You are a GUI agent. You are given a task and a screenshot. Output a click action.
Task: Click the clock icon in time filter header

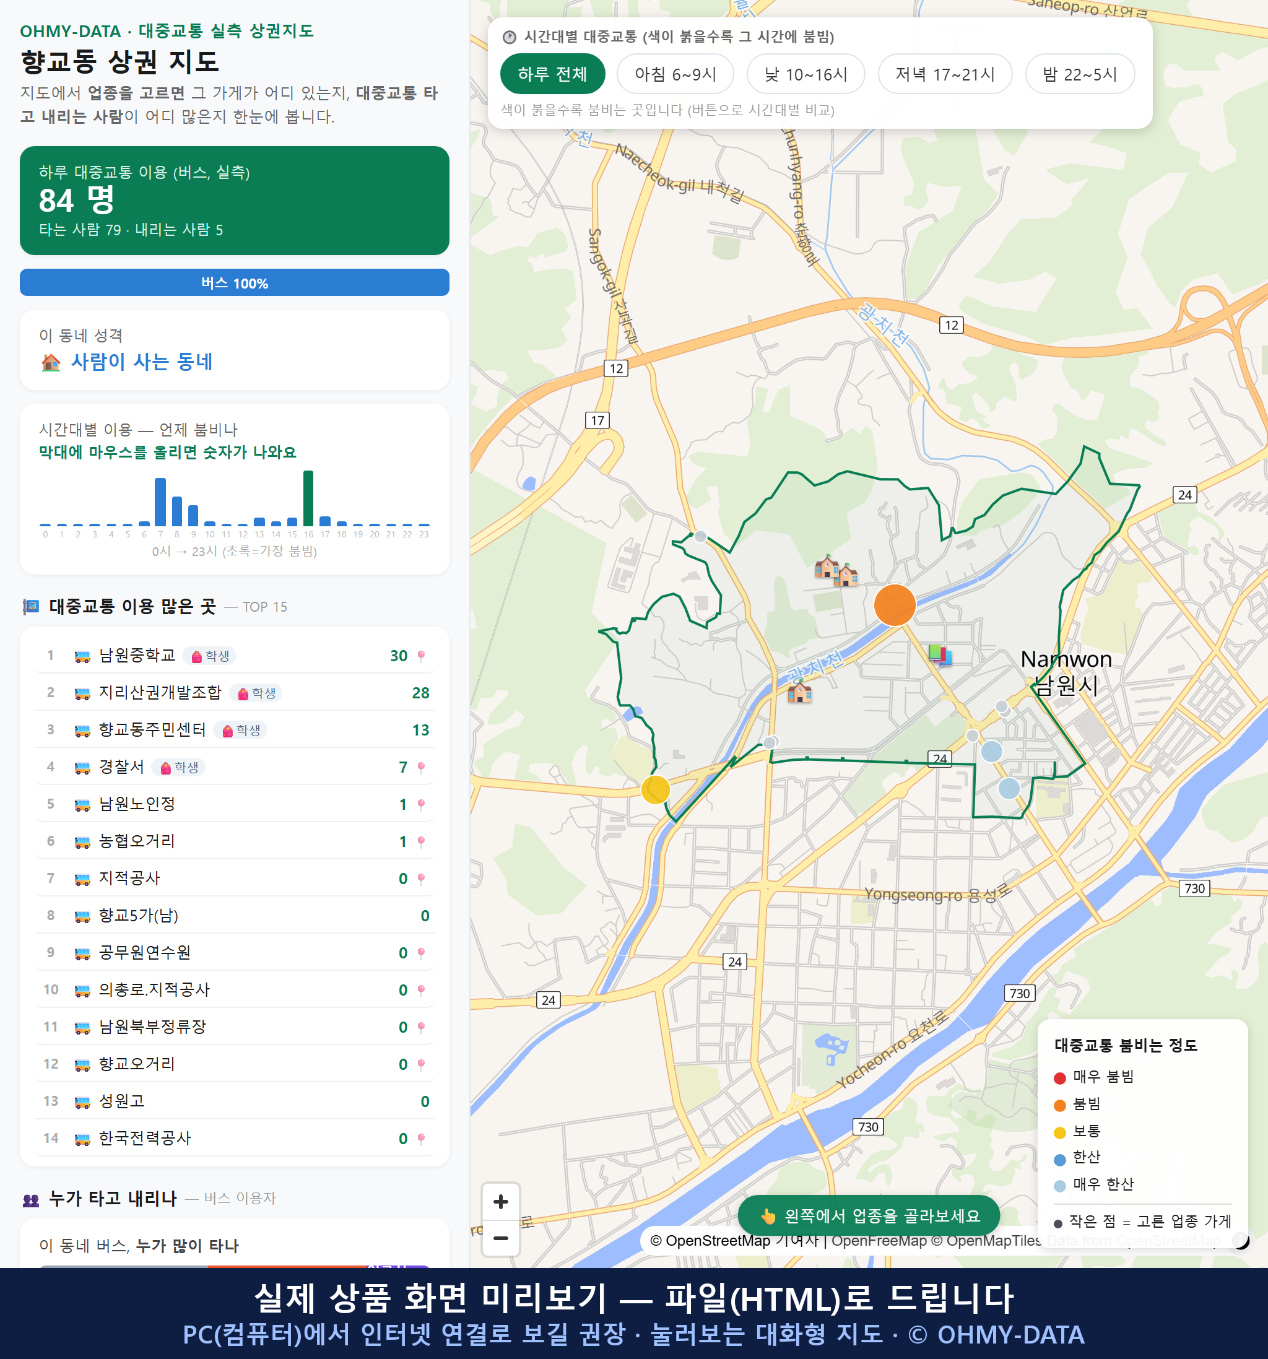(510, 37)
